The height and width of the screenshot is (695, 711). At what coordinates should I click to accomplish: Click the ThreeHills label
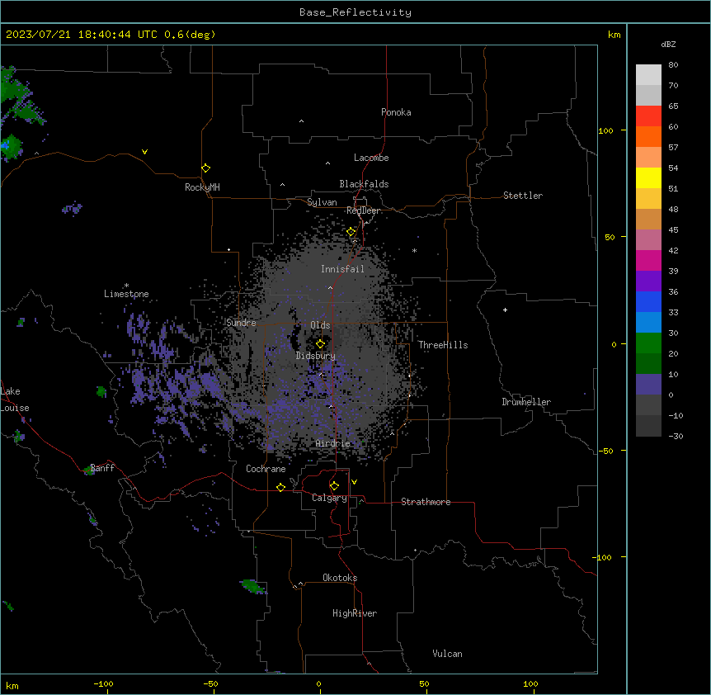click(x=443, y=345)
